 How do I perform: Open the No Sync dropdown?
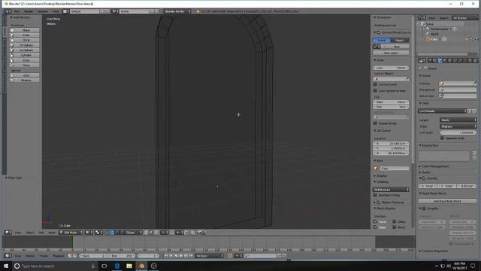coord(210,256)
